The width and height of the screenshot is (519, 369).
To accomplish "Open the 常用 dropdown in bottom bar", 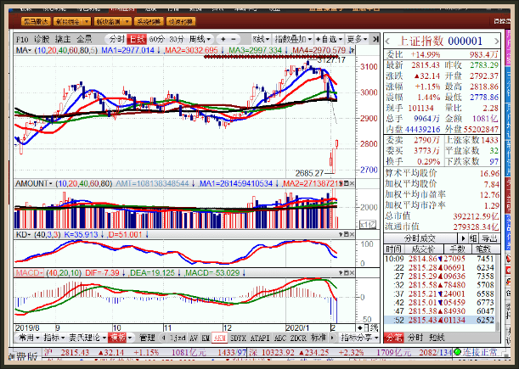I will point(29,338).
